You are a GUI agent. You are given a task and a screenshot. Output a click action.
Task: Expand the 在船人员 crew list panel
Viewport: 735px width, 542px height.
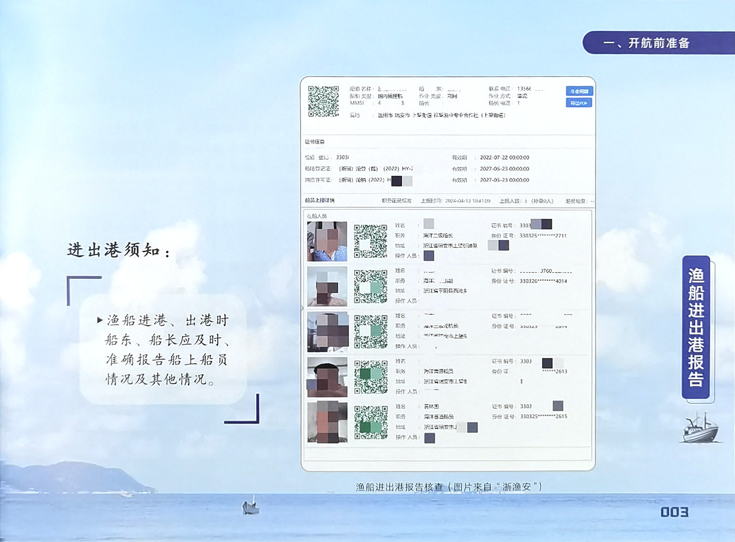point(317,216)
